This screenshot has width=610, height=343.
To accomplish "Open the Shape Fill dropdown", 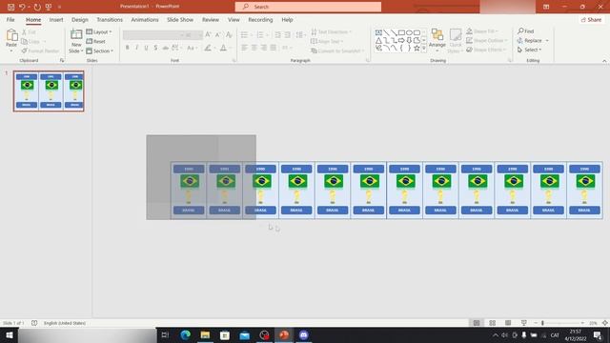I will tap(482, 31).
